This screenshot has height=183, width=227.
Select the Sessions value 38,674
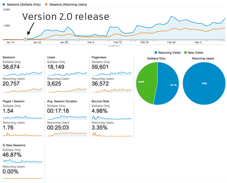click(x=11, y=67)
